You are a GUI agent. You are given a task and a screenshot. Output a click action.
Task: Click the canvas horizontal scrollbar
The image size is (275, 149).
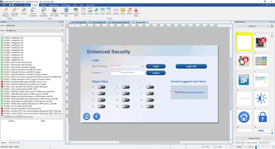coord(149,142)
